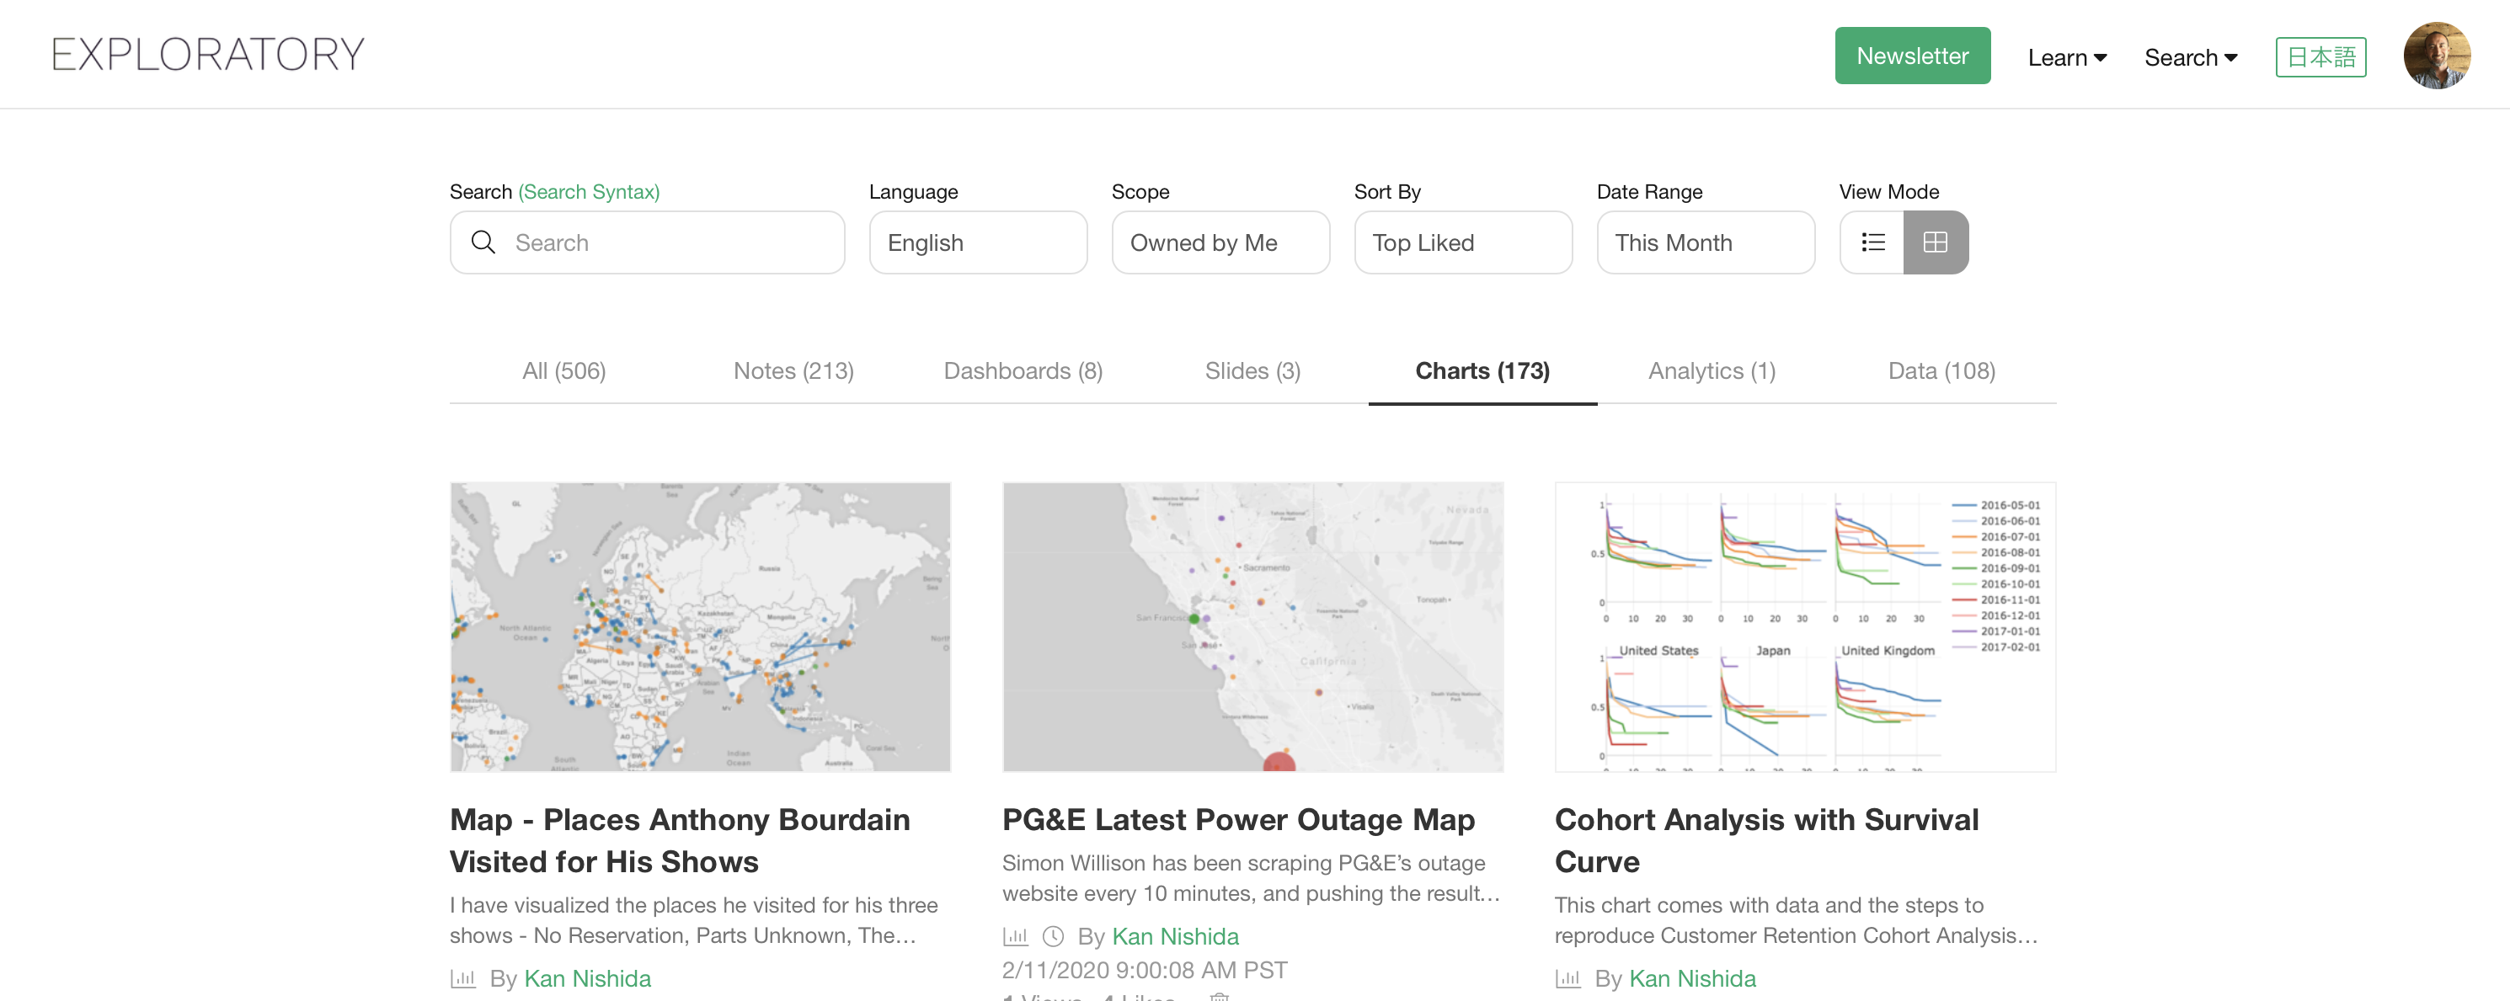
Task: Select the Data (108) tab
Action: pyautogui.click(x=1942, y=371)
